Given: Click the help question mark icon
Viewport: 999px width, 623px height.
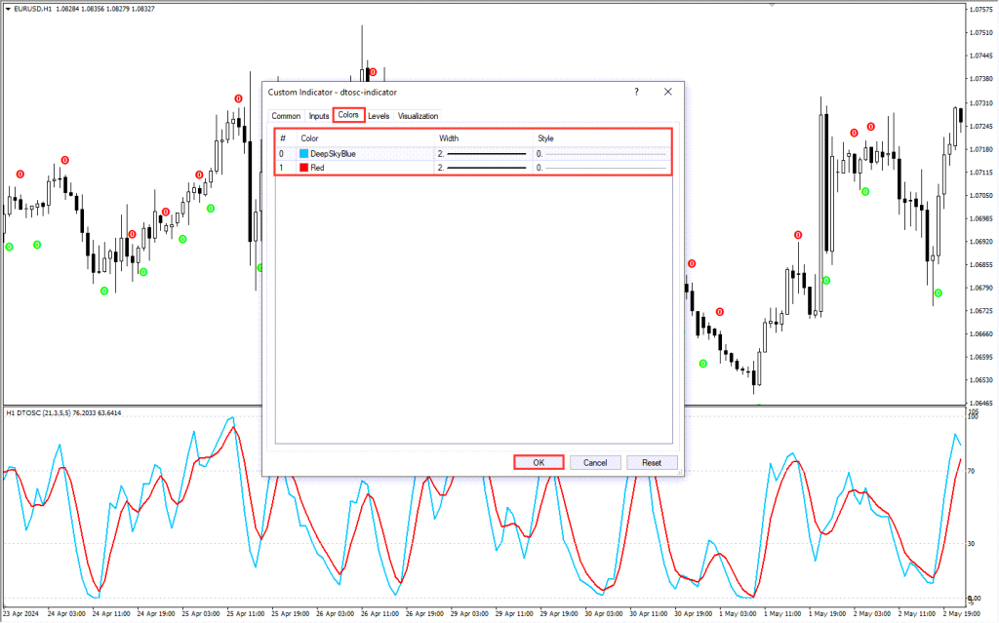Looking at the screenshot, I should (x=636, y=92).
